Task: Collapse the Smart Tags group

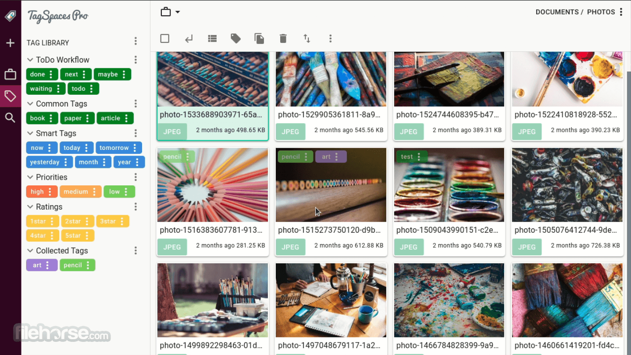Action: click(30, 133)
